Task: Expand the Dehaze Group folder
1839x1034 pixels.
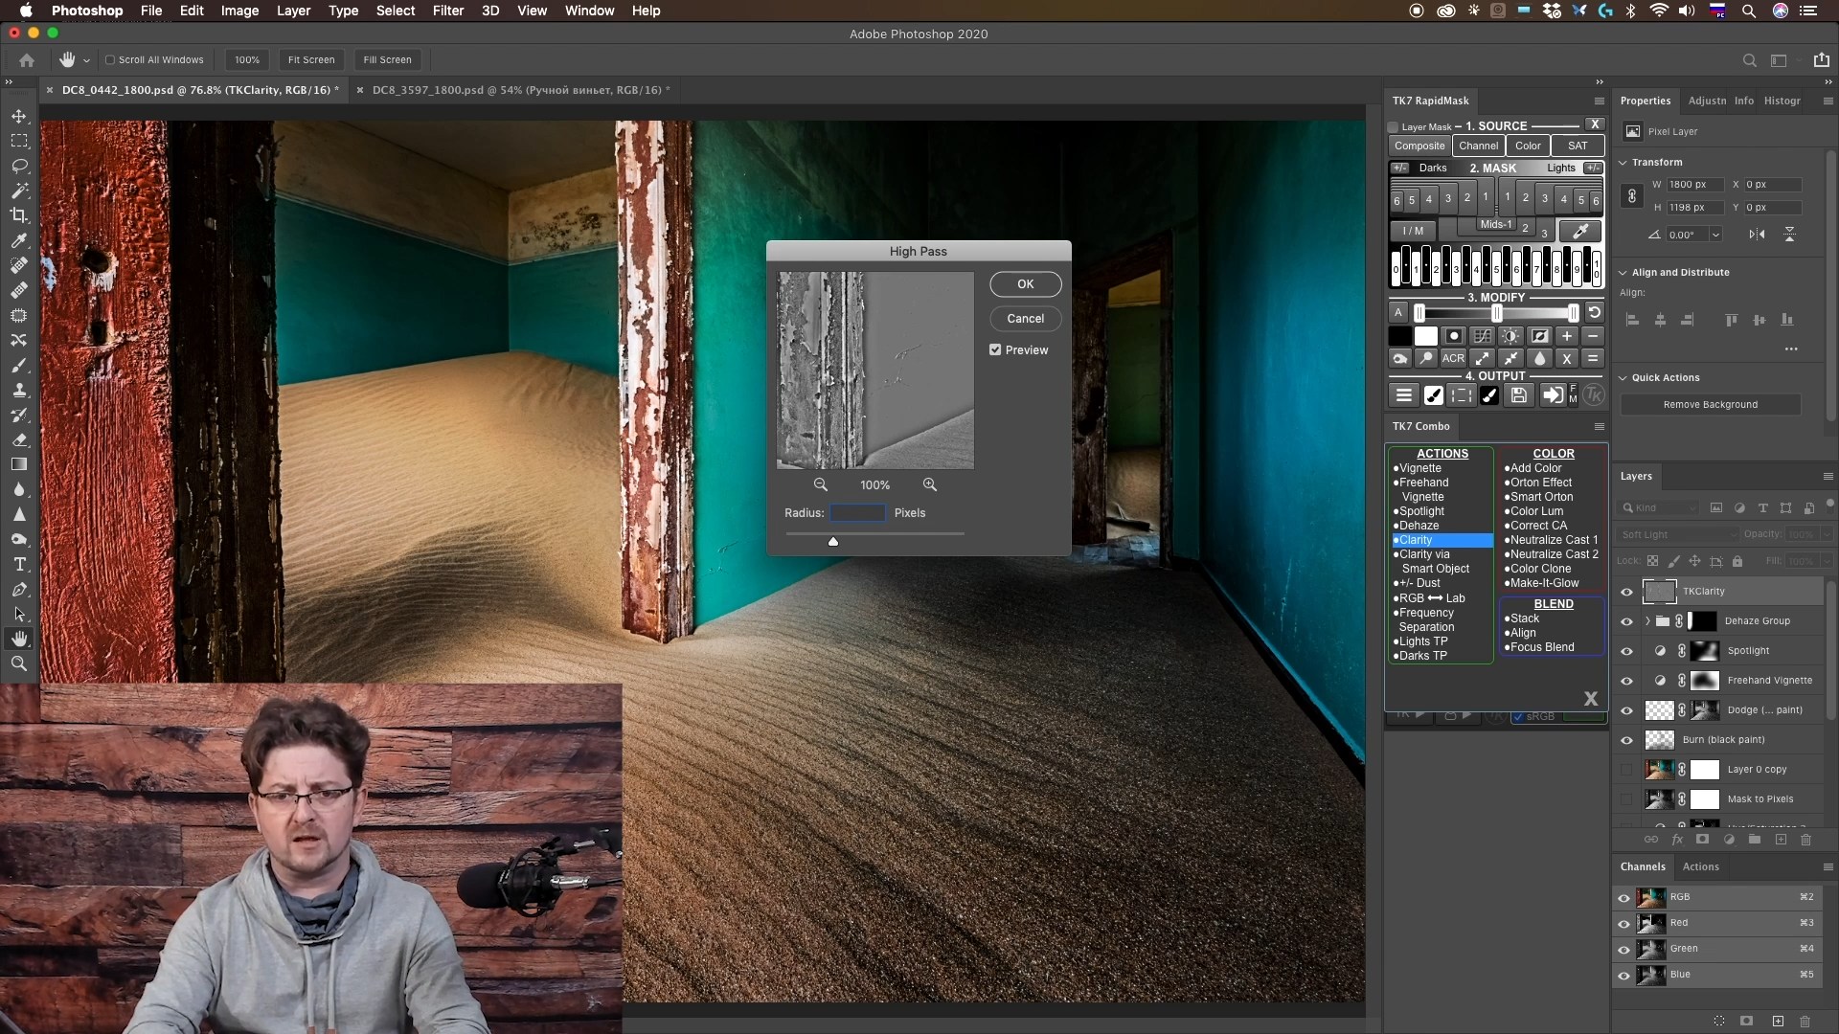Action: (x=1647, y=621)
